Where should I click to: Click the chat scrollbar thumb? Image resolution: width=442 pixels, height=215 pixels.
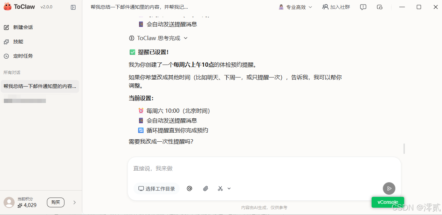[x=404, y=148]
